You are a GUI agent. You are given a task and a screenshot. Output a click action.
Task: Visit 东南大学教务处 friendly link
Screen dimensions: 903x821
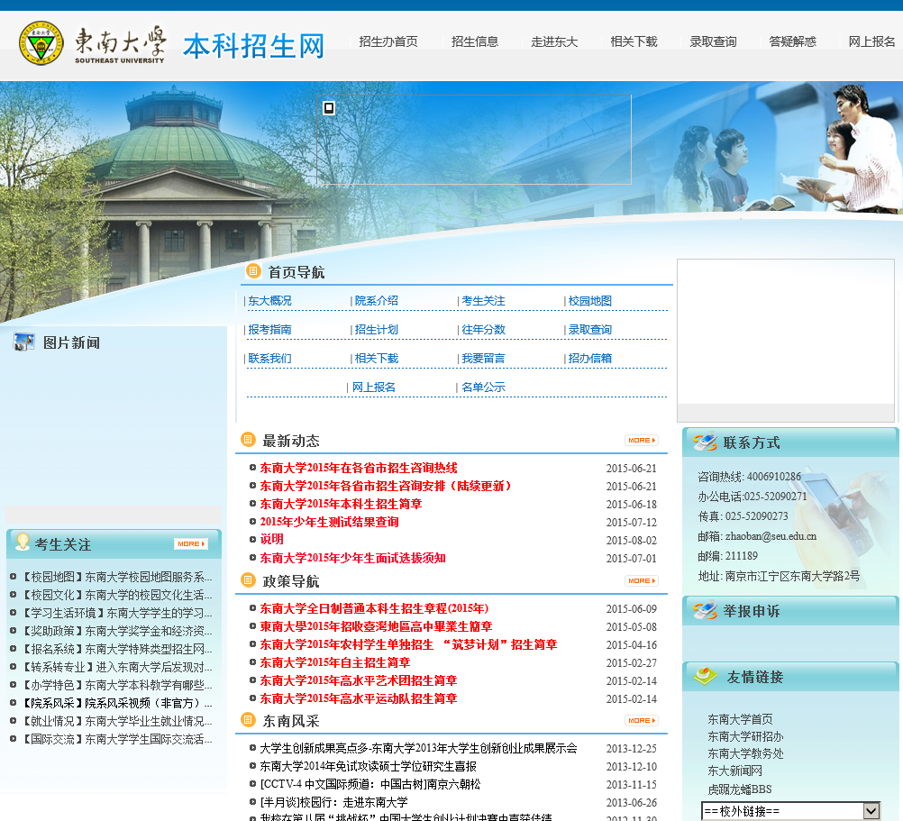745,753
